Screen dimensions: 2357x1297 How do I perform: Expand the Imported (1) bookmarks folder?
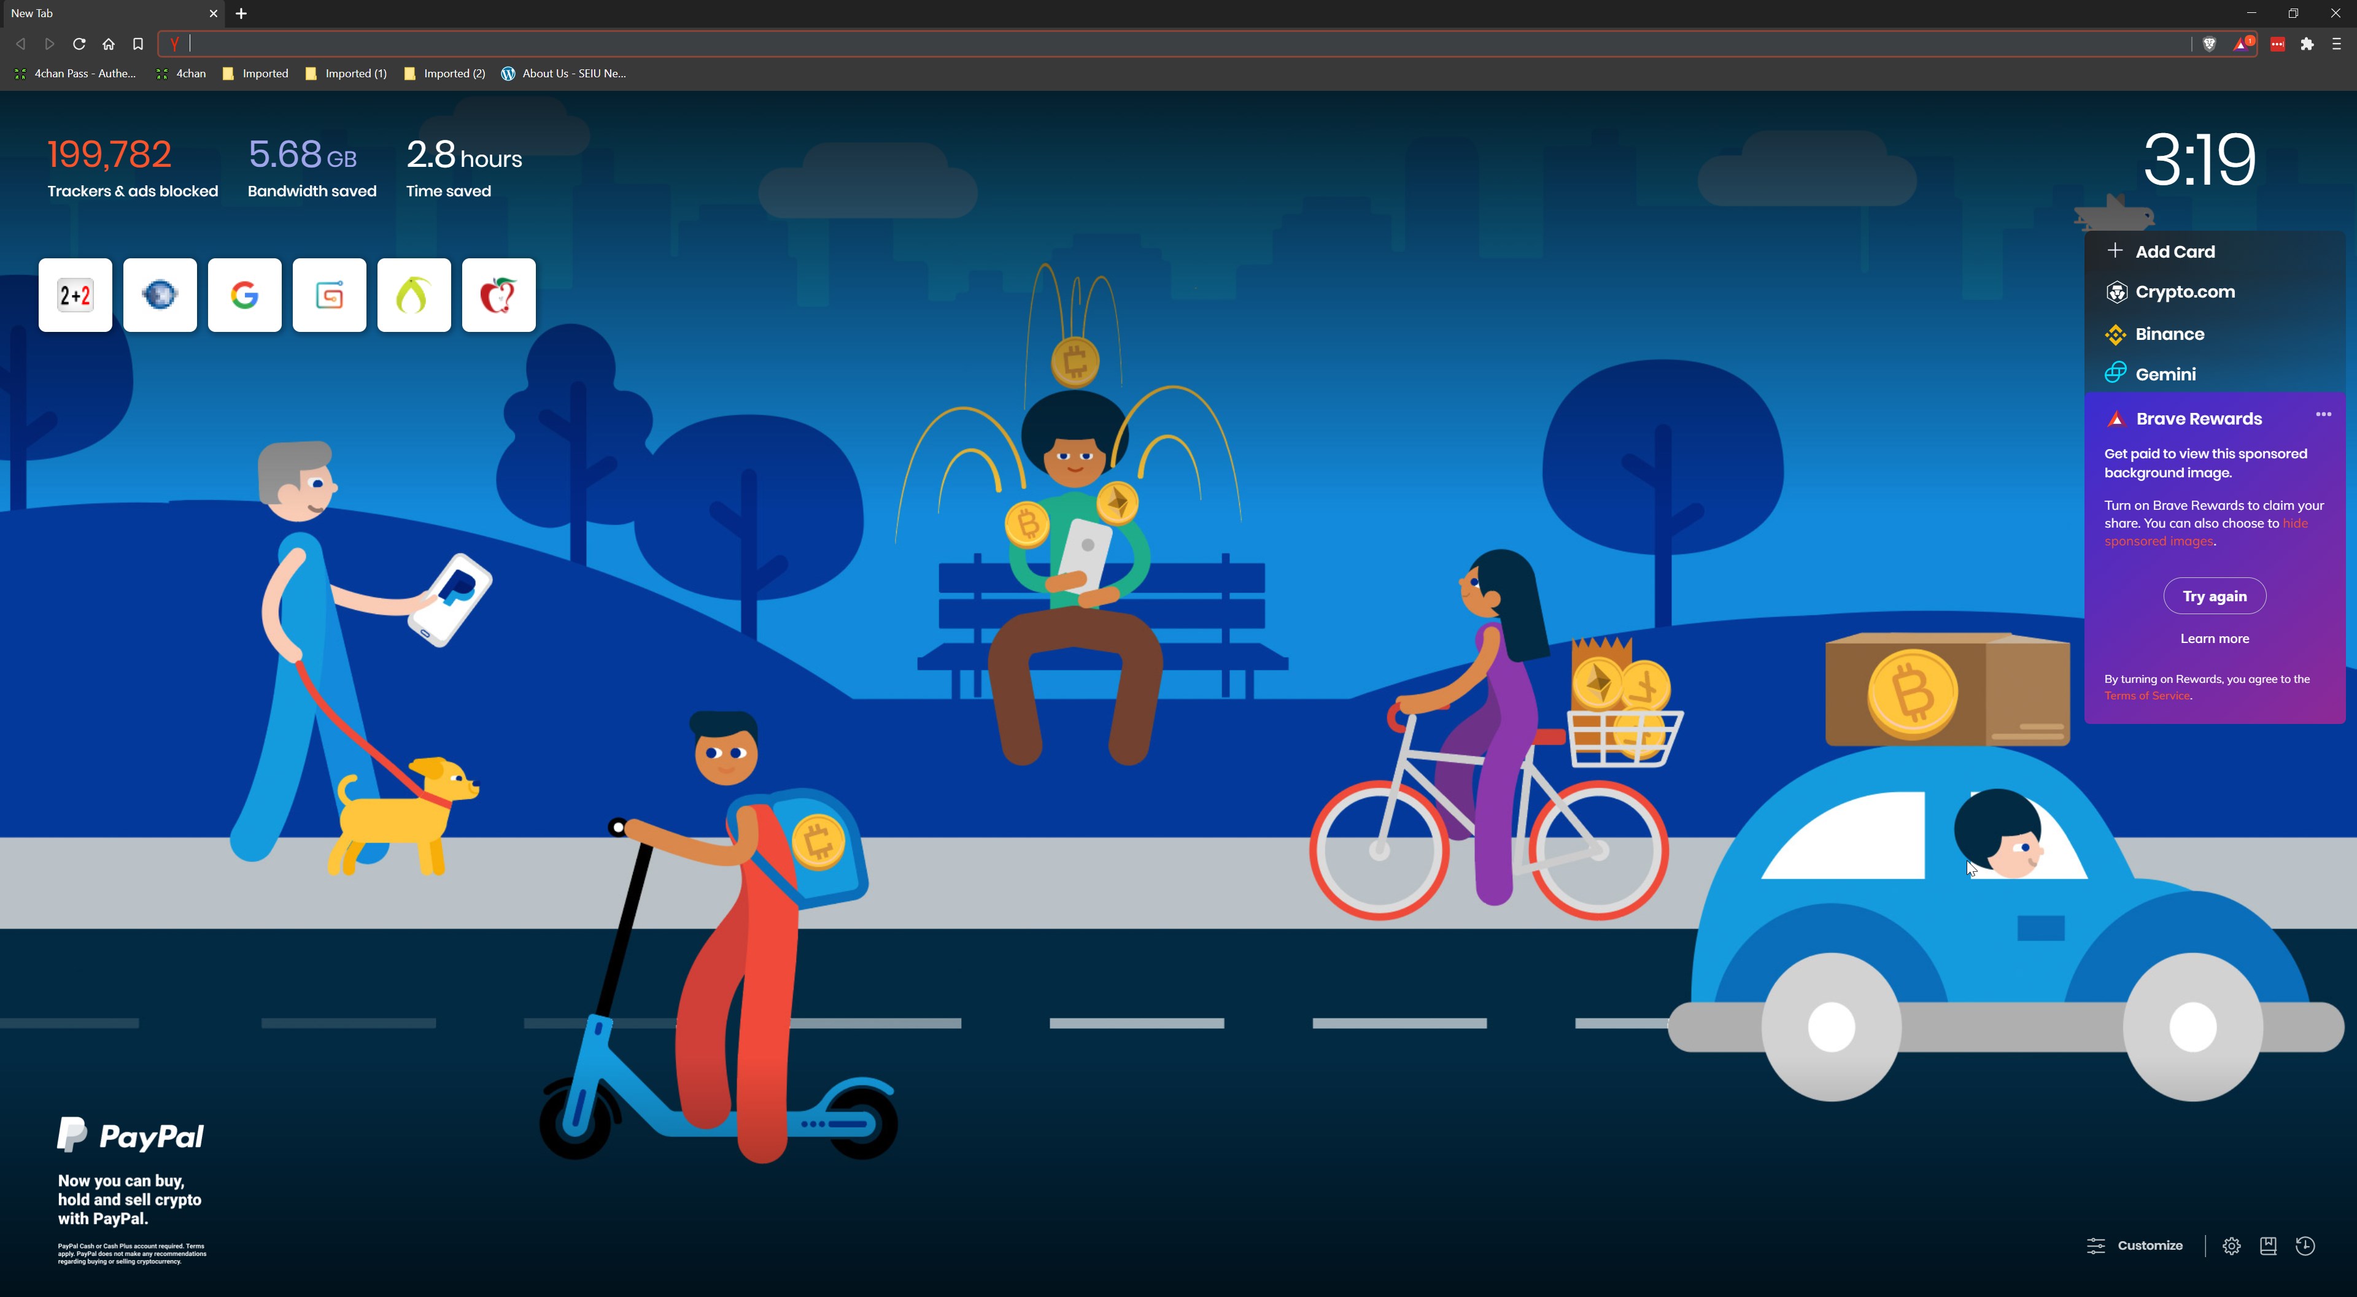point(346,73)
